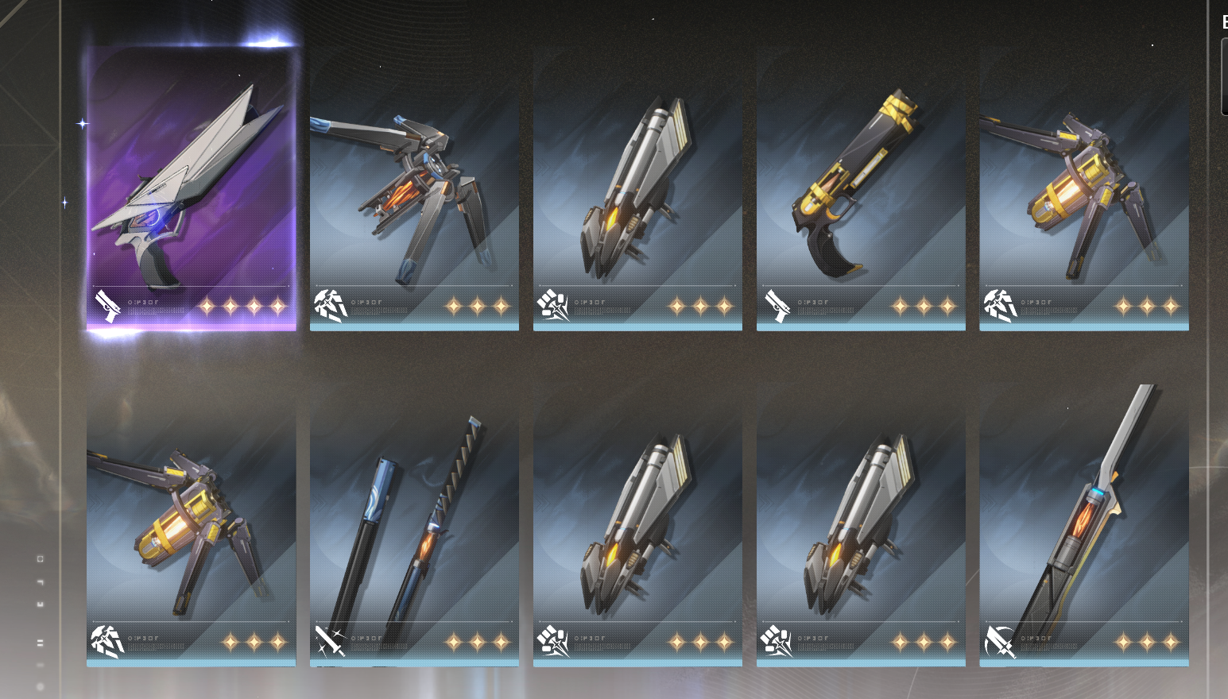Click the pistol icon on the gold revolver card
This screenshot has height=699, width=1228.
pyautogui.click(x=777, y=307)
